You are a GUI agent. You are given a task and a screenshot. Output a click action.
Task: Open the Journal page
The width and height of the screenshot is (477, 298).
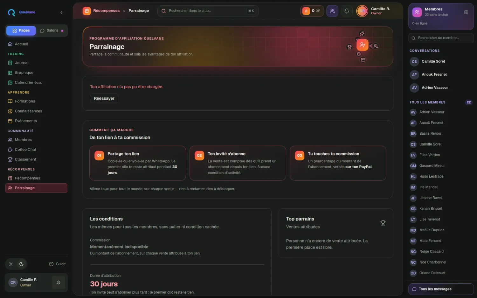(x=36, y=63)
